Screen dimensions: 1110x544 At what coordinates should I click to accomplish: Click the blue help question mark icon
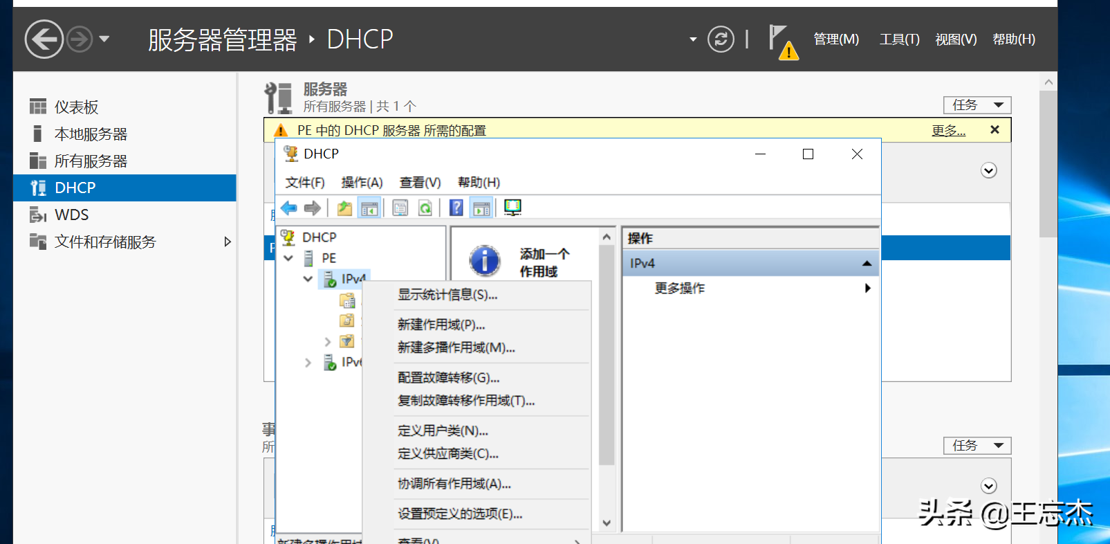(456, 208)
